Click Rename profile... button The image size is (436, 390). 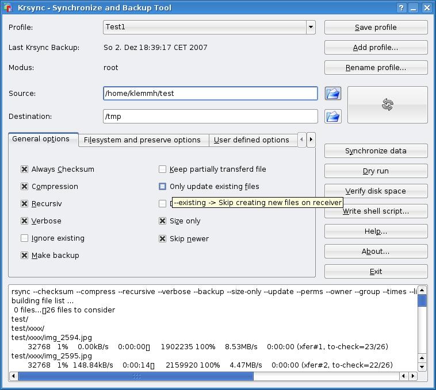pos(376,67)
